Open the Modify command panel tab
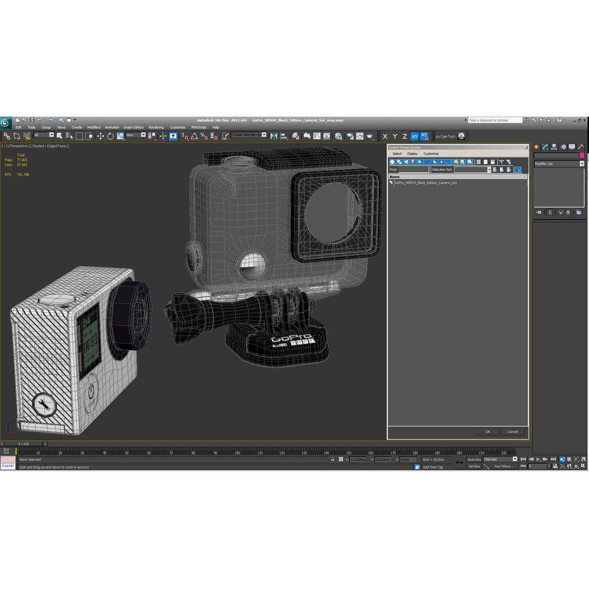Screen dimensions: 589x589 [x=545, y=147]
